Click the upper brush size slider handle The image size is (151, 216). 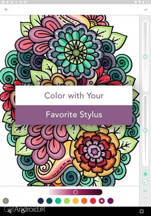[x=145, y=57]
